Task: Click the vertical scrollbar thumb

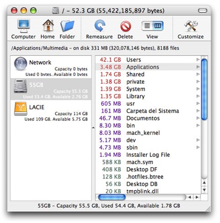Action: pos(204,89)
